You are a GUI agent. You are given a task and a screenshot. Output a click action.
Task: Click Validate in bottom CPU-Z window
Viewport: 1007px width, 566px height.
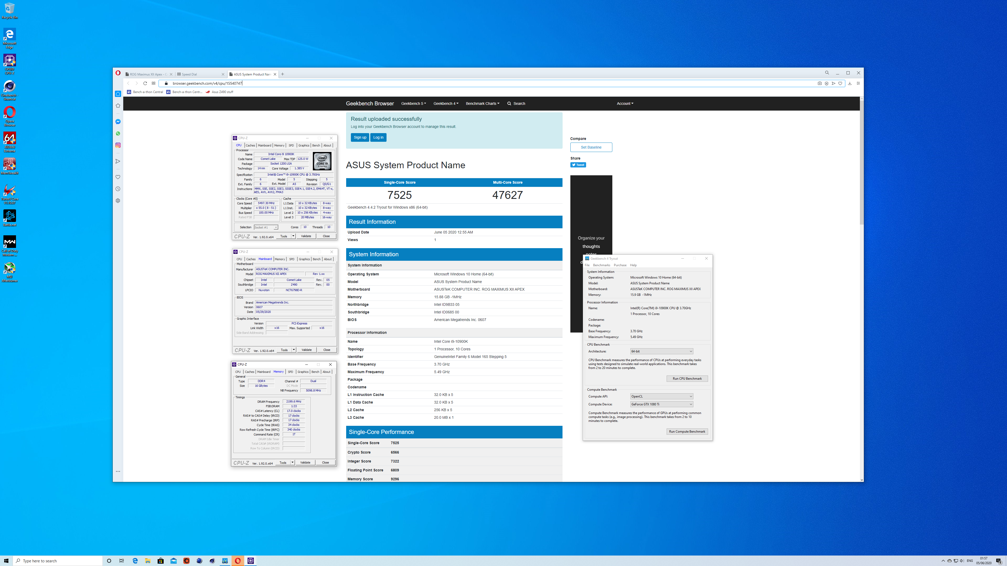(x=305, y=462)
